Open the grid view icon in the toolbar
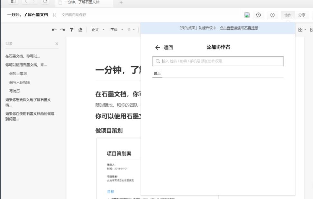Image resolution: width=313 pixels, height=199 pixels. click(300, 30)
